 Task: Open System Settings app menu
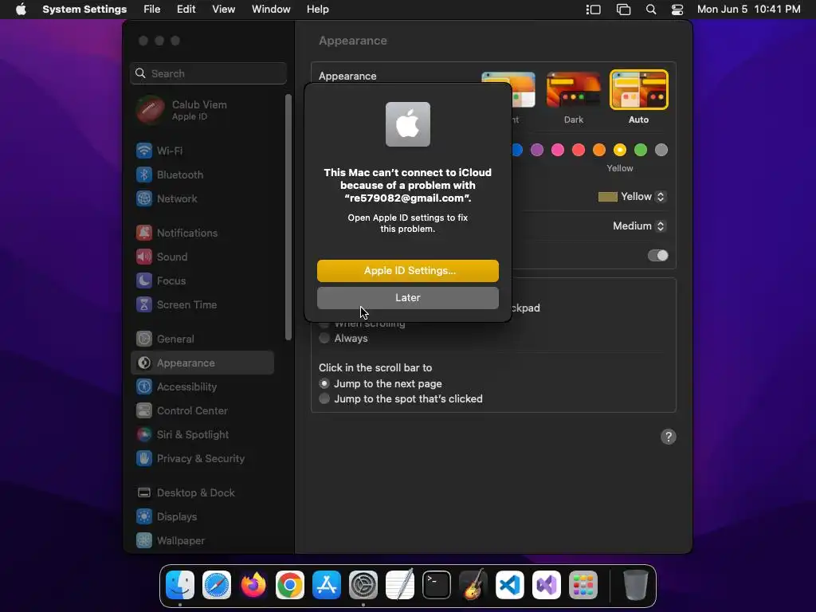point(84,10)
